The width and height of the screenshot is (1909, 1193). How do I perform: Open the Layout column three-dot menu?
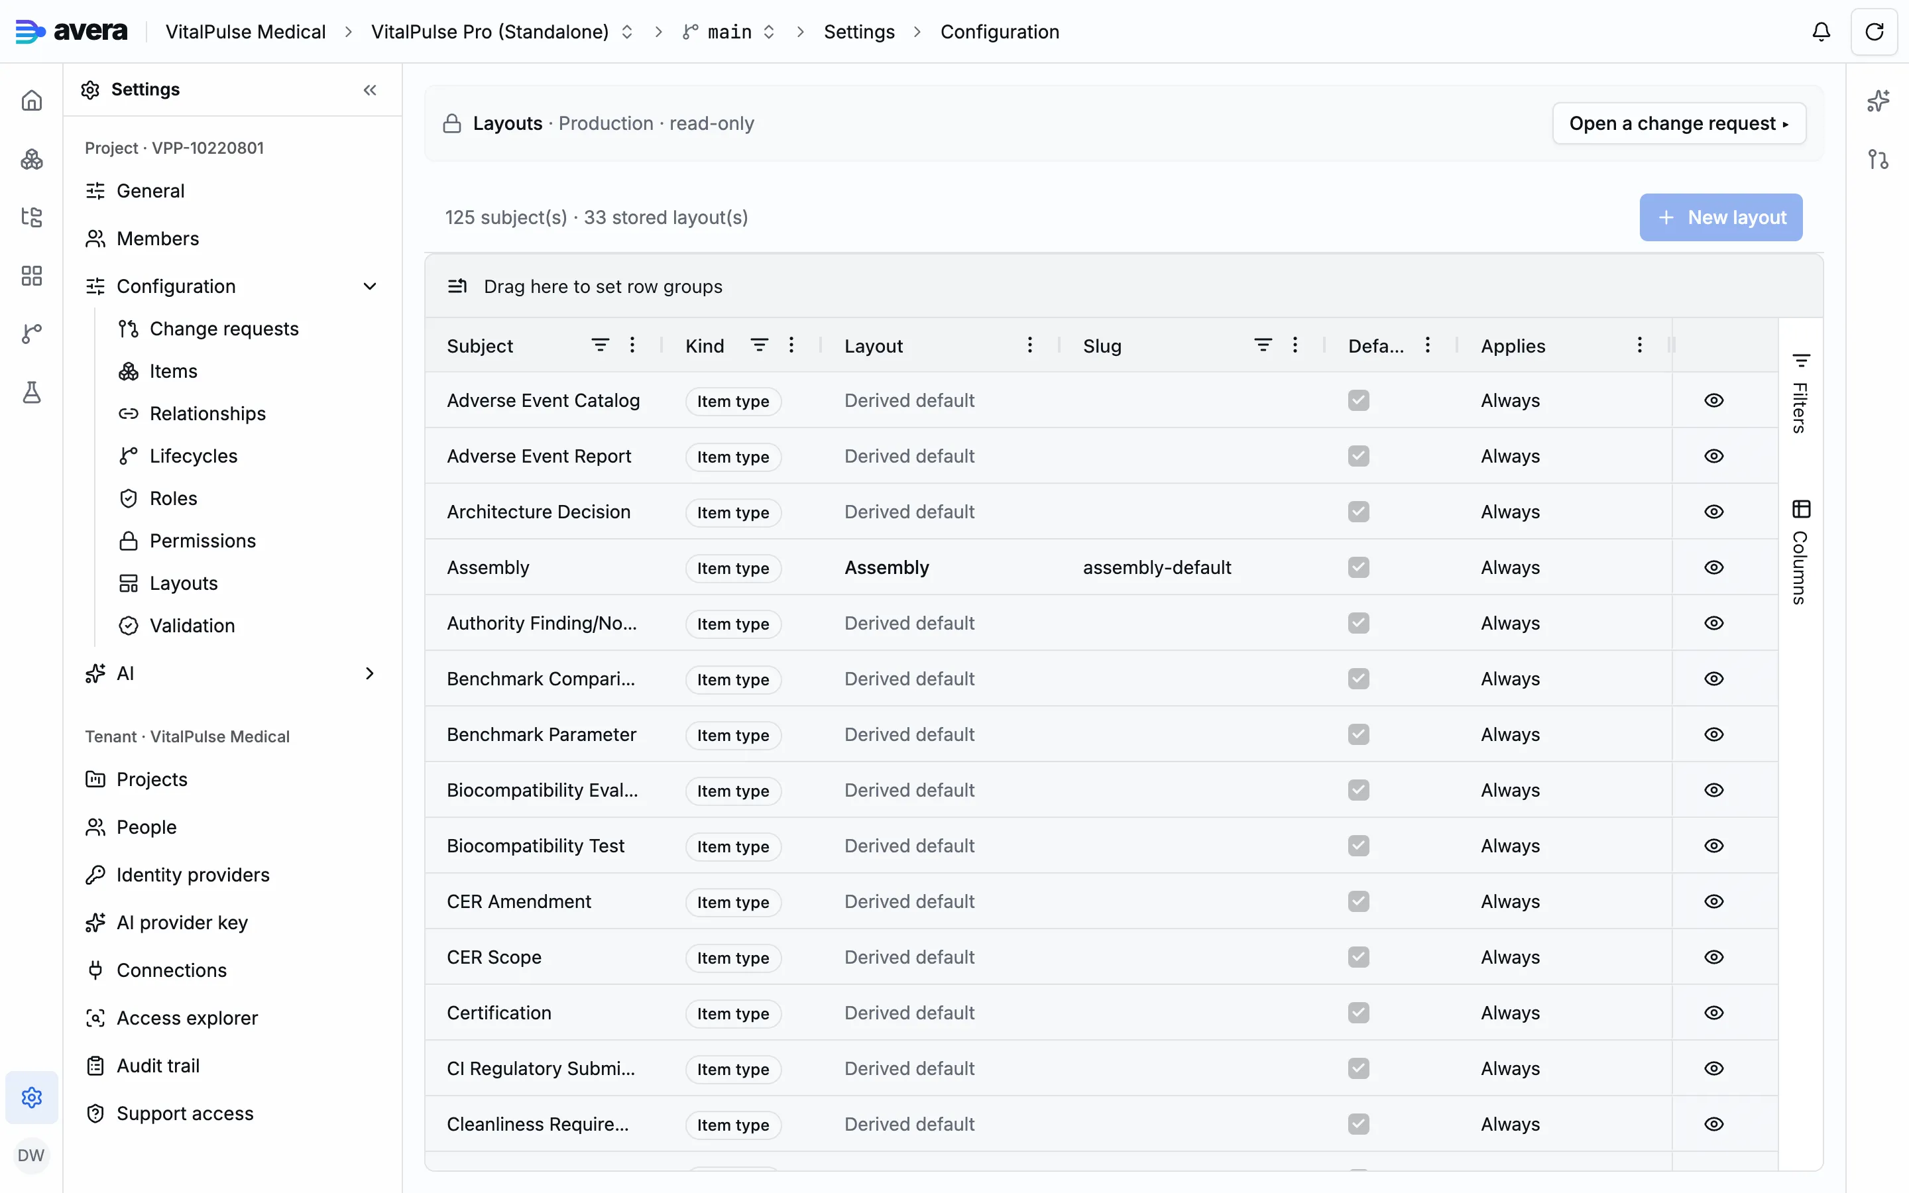1029,345
